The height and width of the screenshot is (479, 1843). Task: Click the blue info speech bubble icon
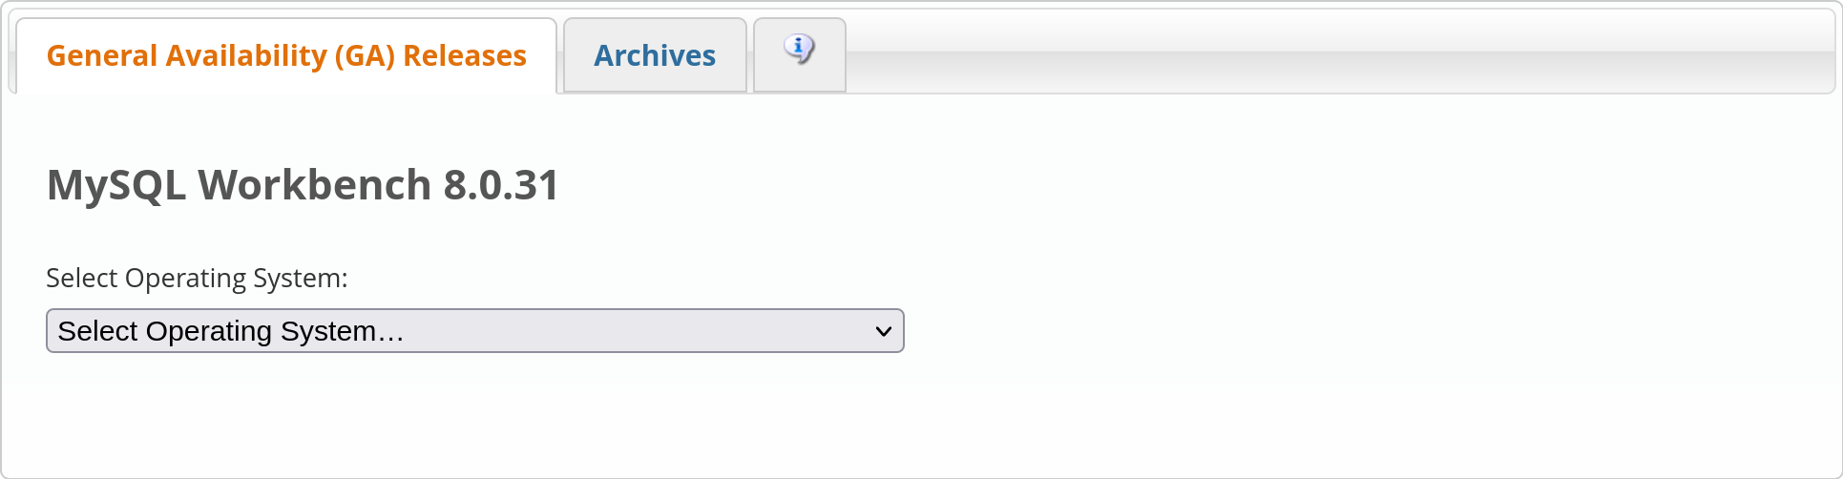click(x=799, y=47)
